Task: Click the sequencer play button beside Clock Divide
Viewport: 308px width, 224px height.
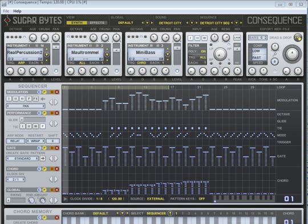Action: pos(66,199)
